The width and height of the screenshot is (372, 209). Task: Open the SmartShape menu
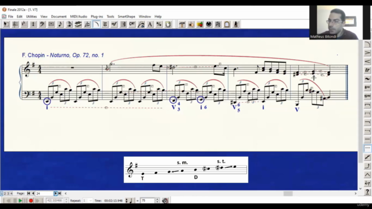pyautogui.click(x=127, y=17)
